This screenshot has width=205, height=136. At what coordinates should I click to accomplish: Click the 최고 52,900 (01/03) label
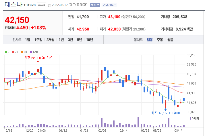(x=38, y=58)
